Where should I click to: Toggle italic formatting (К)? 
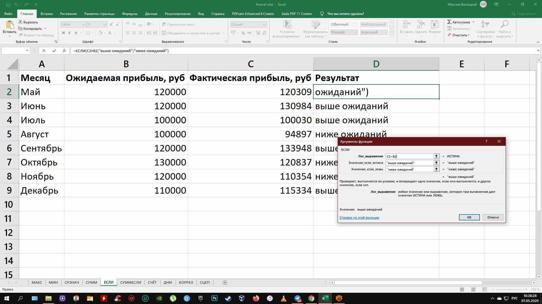pyautogui.click(x=69, y=33)
